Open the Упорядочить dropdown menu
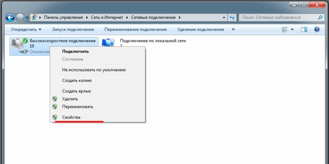 (26, 30)
